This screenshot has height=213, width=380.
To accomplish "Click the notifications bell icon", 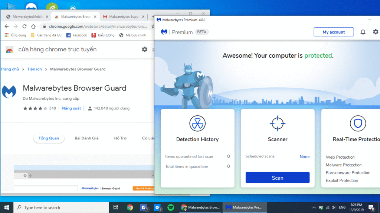I will click(x=363, y=32).
